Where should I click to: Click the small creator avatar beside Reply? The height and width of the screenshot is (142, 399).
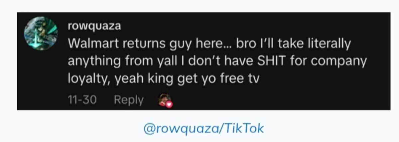(165, 99)
